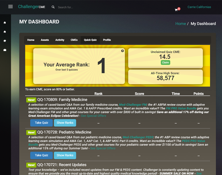Claim the unclaimed quiz CME

[x=165, y=62]
